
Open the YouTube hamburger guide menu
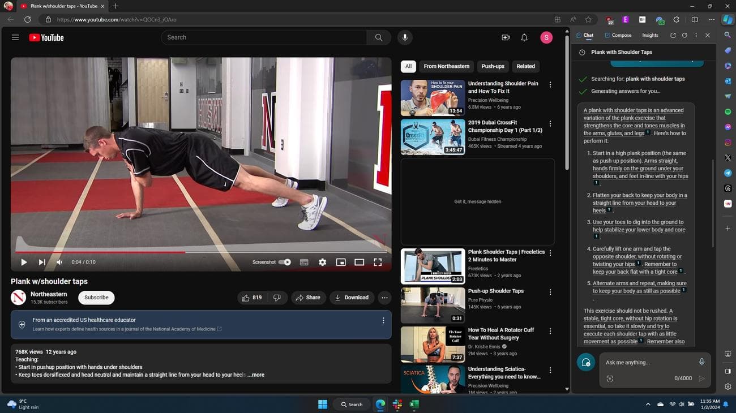15,37
